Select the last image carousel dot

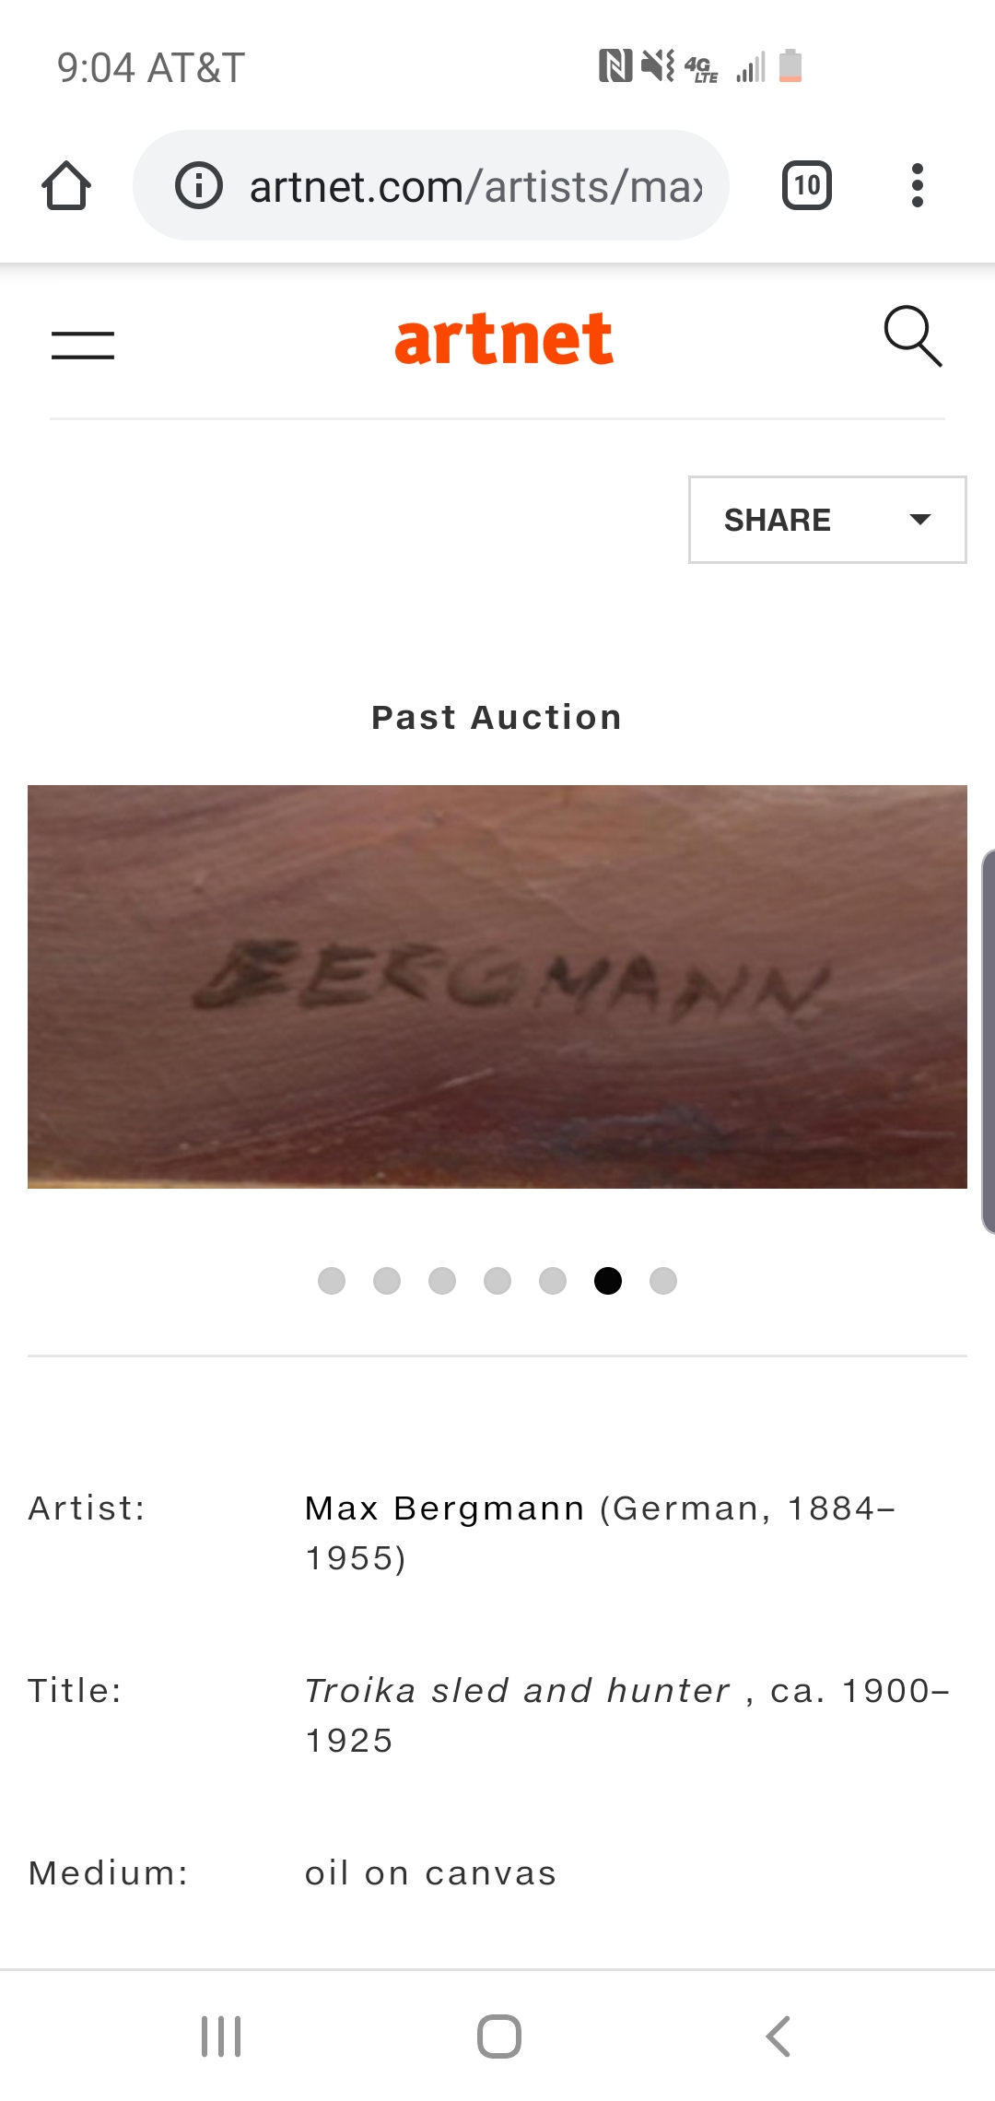[x=663, y=1281]
